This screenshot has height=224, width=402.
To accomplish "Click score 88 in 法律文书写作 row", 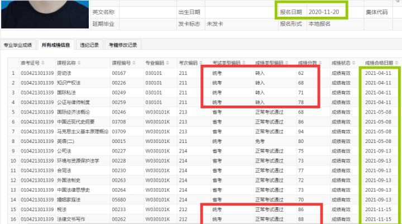I will [x=301, y=220].
